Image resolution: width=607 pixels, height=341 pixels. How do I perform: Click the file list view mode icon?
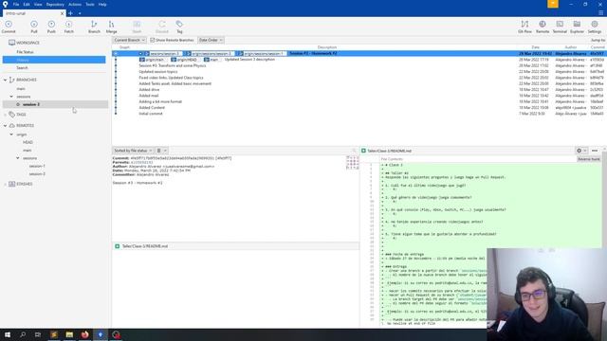click(x=158, y=151)
